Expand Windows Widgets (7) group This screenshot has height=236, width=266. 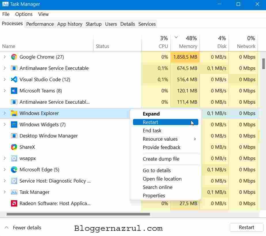pos(5,124)
